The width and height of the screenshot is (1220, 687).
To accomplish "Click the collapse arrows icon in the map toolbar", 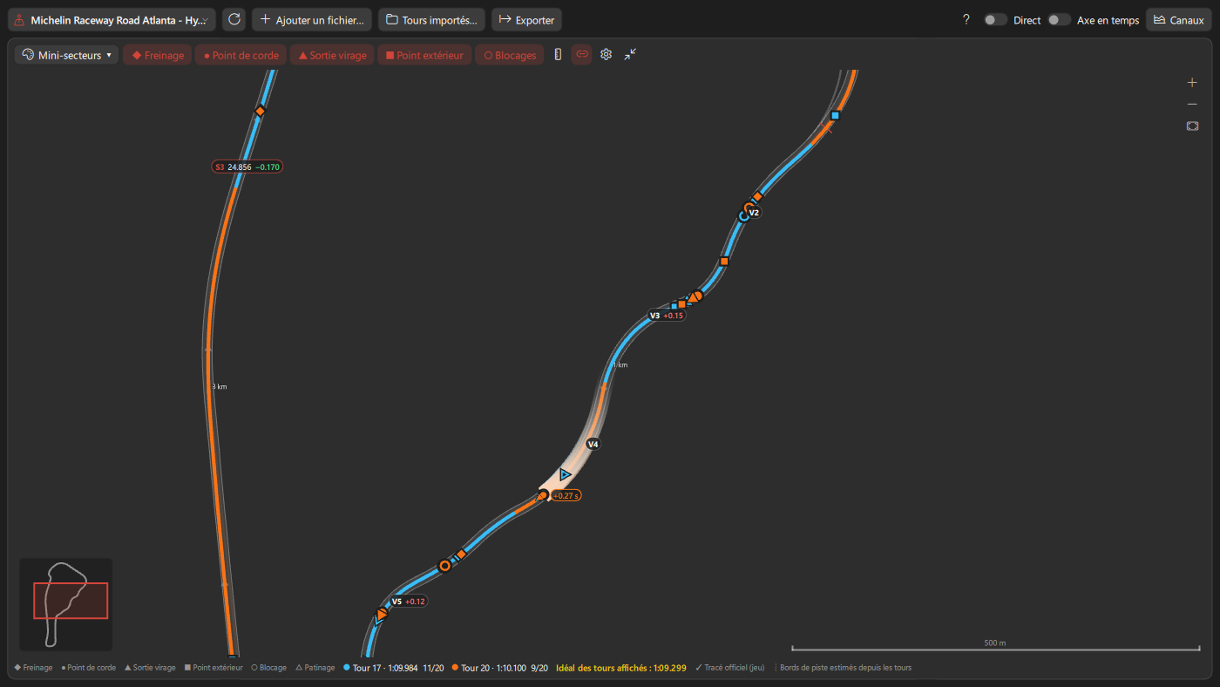I will (x=630, y=54).
